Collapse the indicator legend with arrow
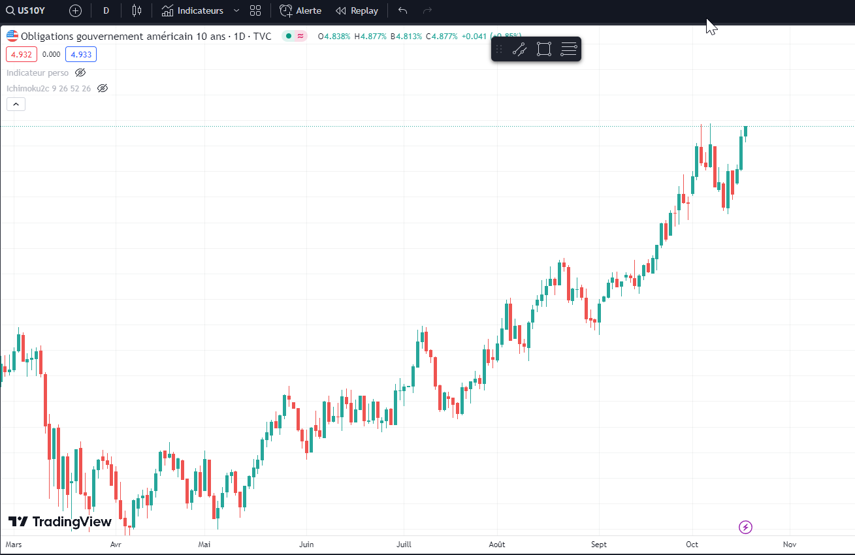 pos(16,104)
